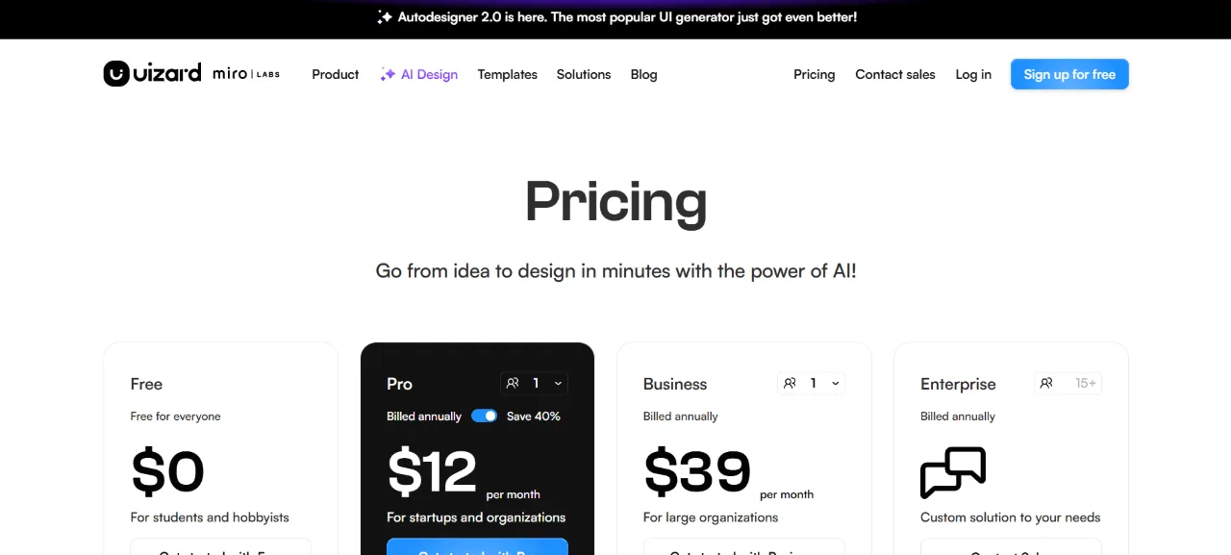Click the Enterprise plan users icon
The width and height of the screenshot is (1231, 555).
pyautogui.click(x=1046, y=383)
